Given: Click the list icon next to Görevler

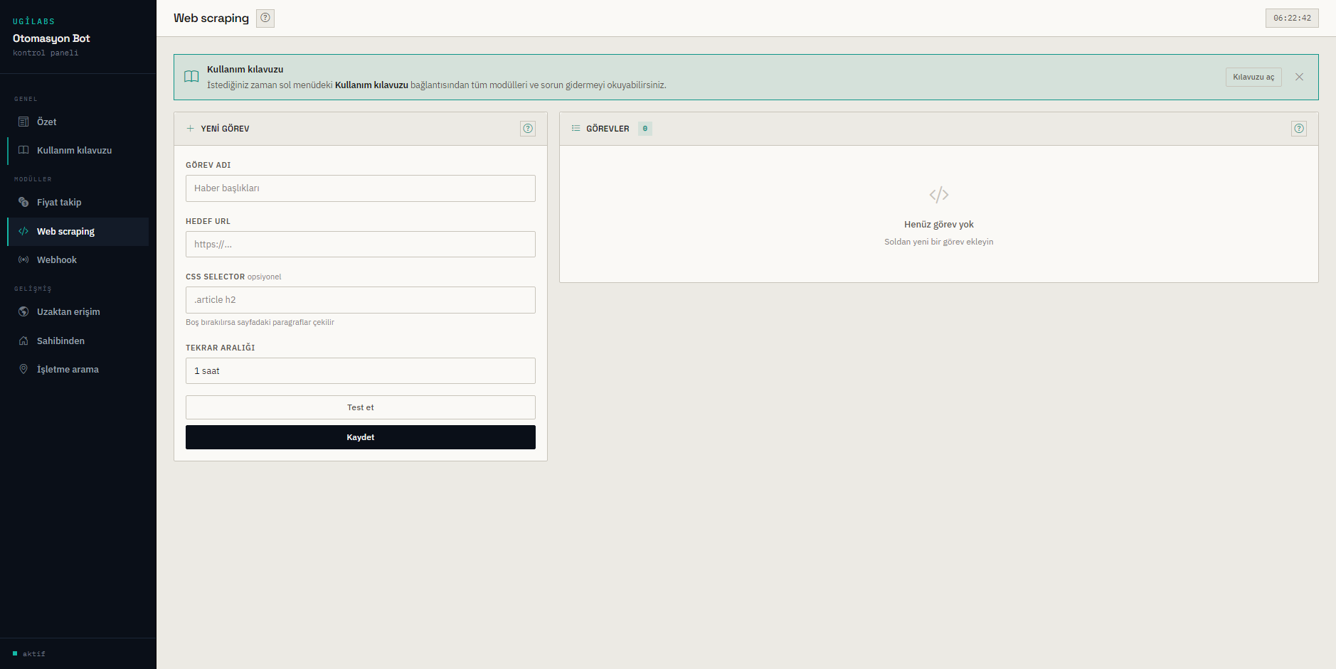Looking at the screenshot, I should pos(576,129).
